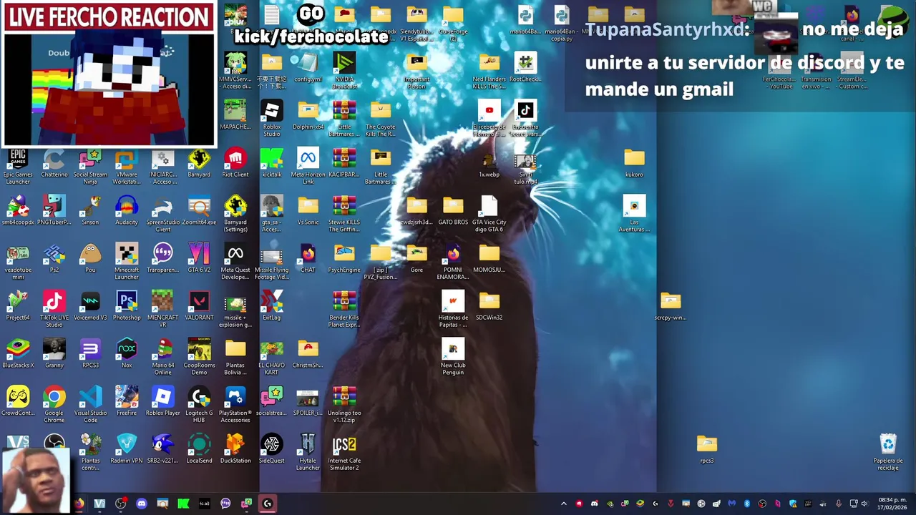Open Discord from the taskbar pinned apps
This screenshot has width=916, height=515.
click(x=142, y=504)
